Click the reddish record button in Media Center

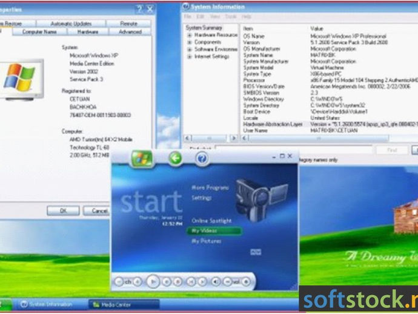178,282
